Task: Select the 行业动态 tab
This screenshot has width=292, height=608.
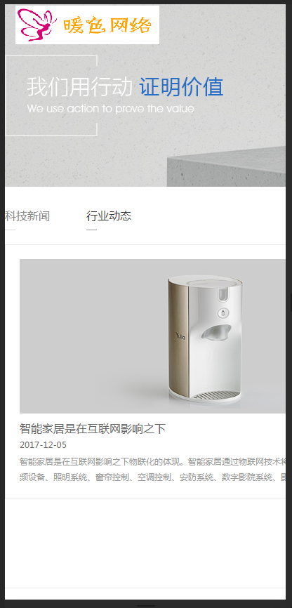Action: pyautogui.click(x=109, y=216)
